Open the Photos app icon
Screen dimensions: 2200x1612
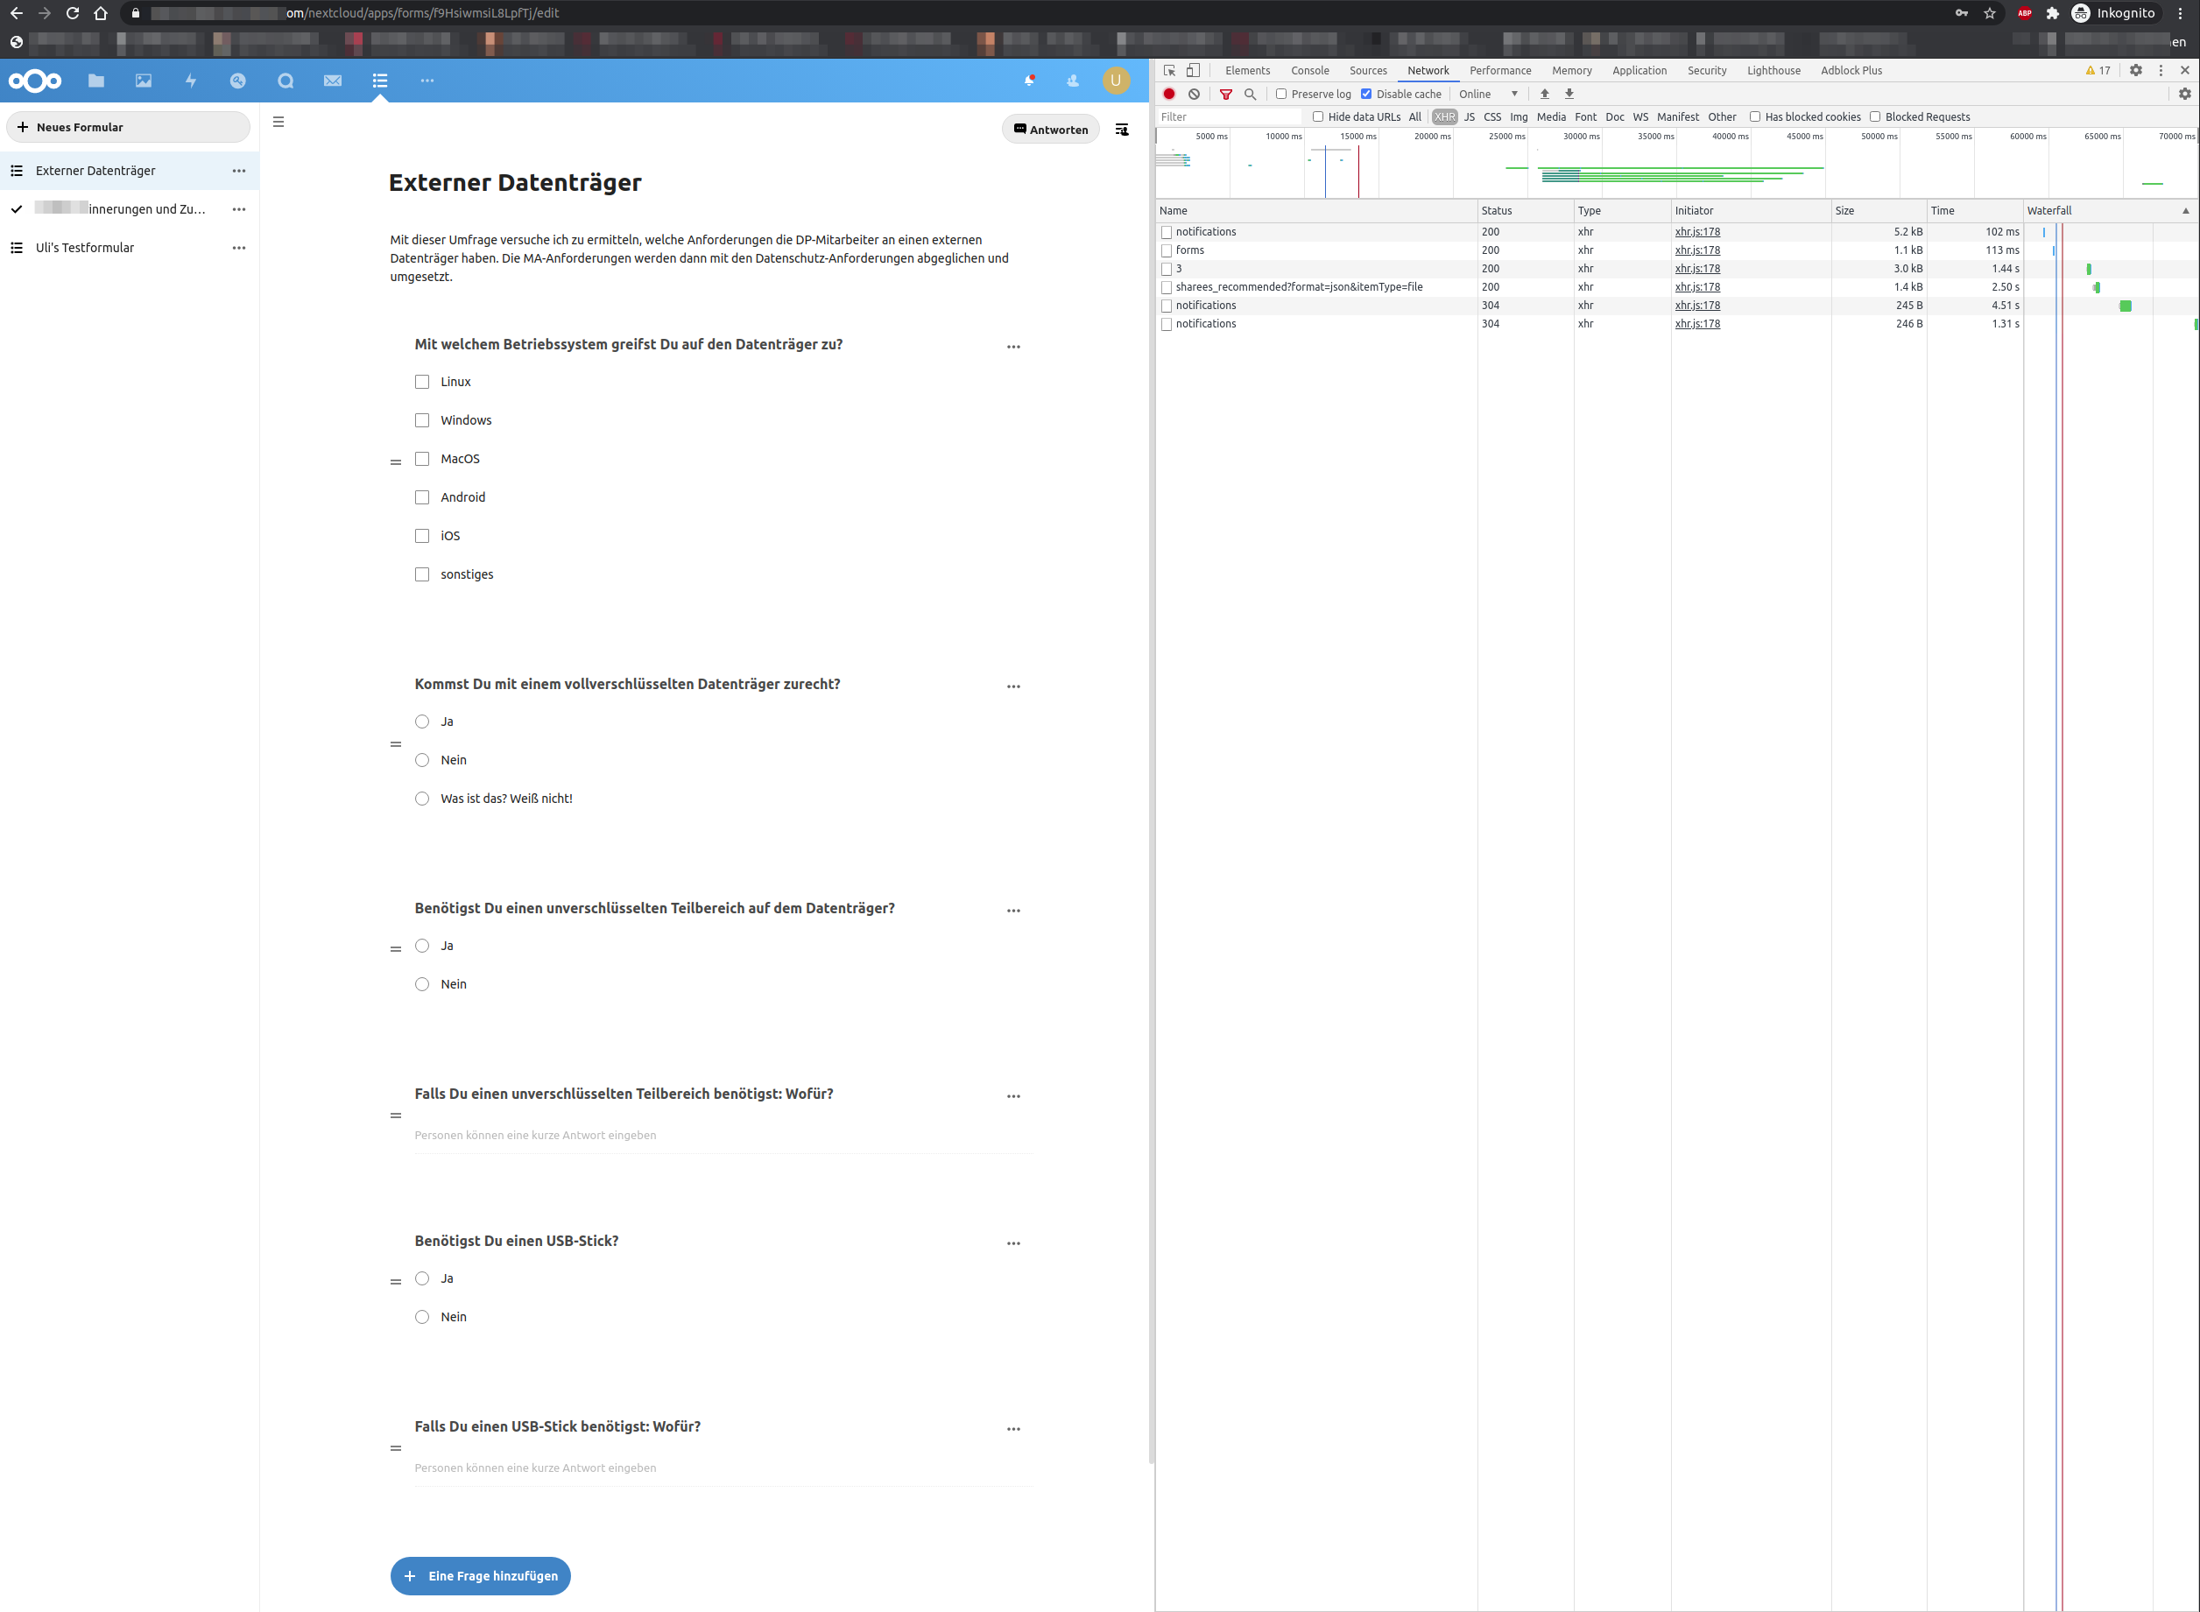(x=144, y=81)
